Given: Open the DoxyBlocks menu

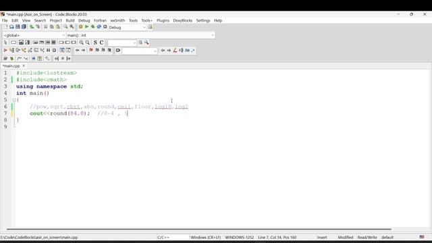Looking at the screenshot, I should tap(183, 20).
